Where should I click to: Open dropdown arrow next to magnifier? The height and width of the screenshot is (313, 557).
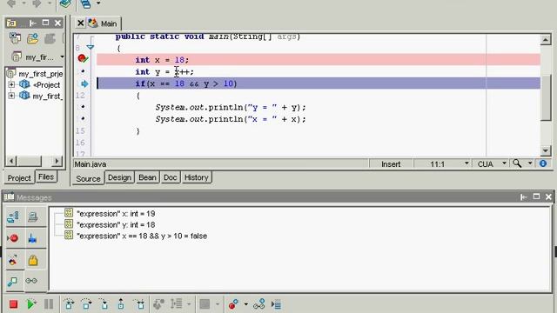[530, 163]
